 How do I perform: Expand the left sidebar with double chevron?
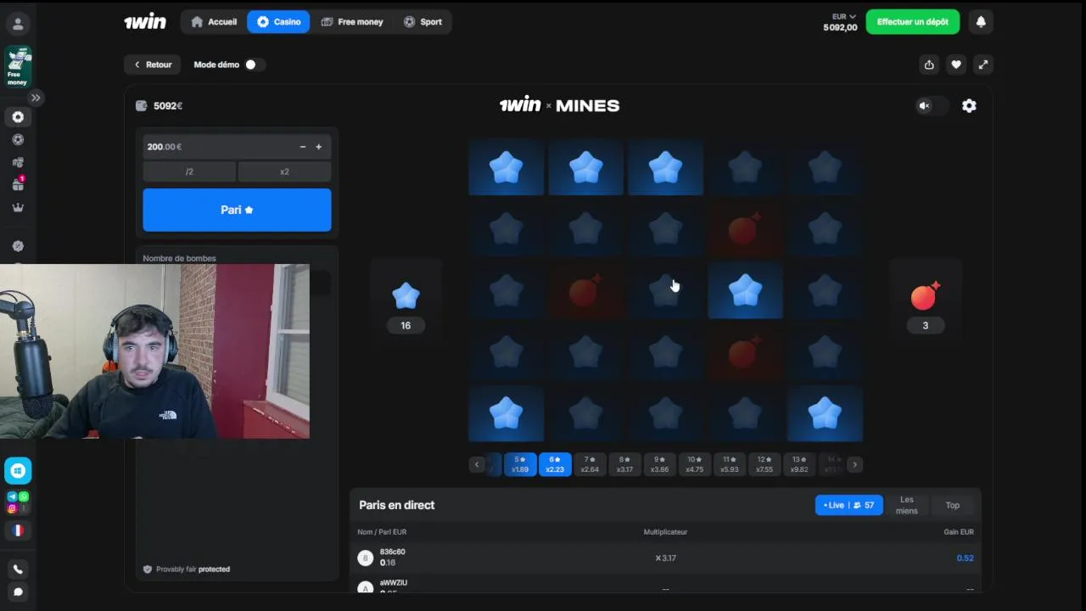tap(36, 98)
